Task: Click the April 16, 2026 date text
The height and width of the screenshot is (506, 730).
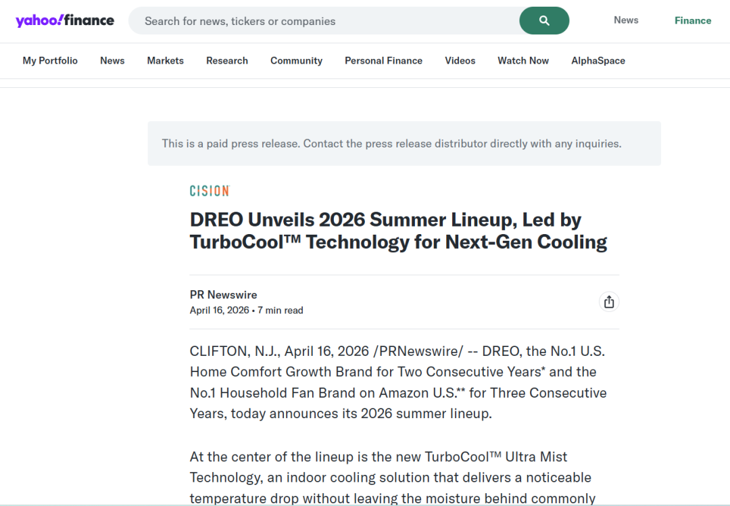Action: click(x=219, y=310)
